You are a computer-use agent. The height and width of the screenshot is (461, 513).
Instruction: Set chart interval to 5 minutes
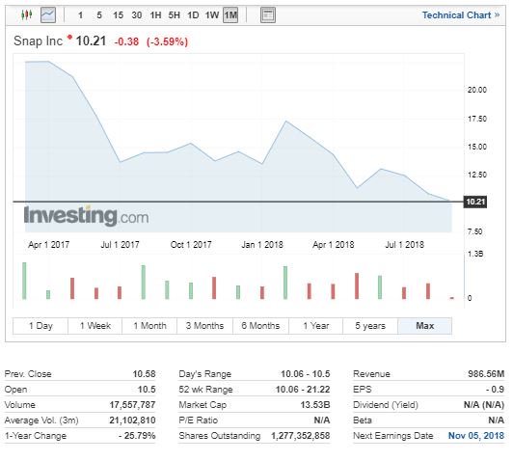pyautogui.click(x=99, y=15)
